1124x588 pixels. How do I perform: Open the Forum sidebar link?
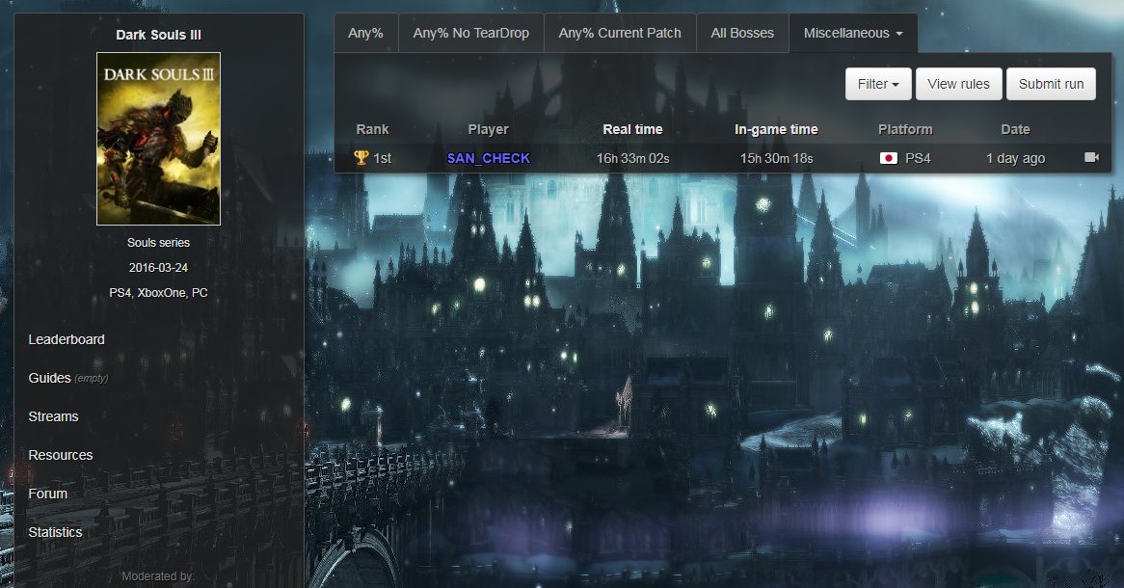[47, 494]
